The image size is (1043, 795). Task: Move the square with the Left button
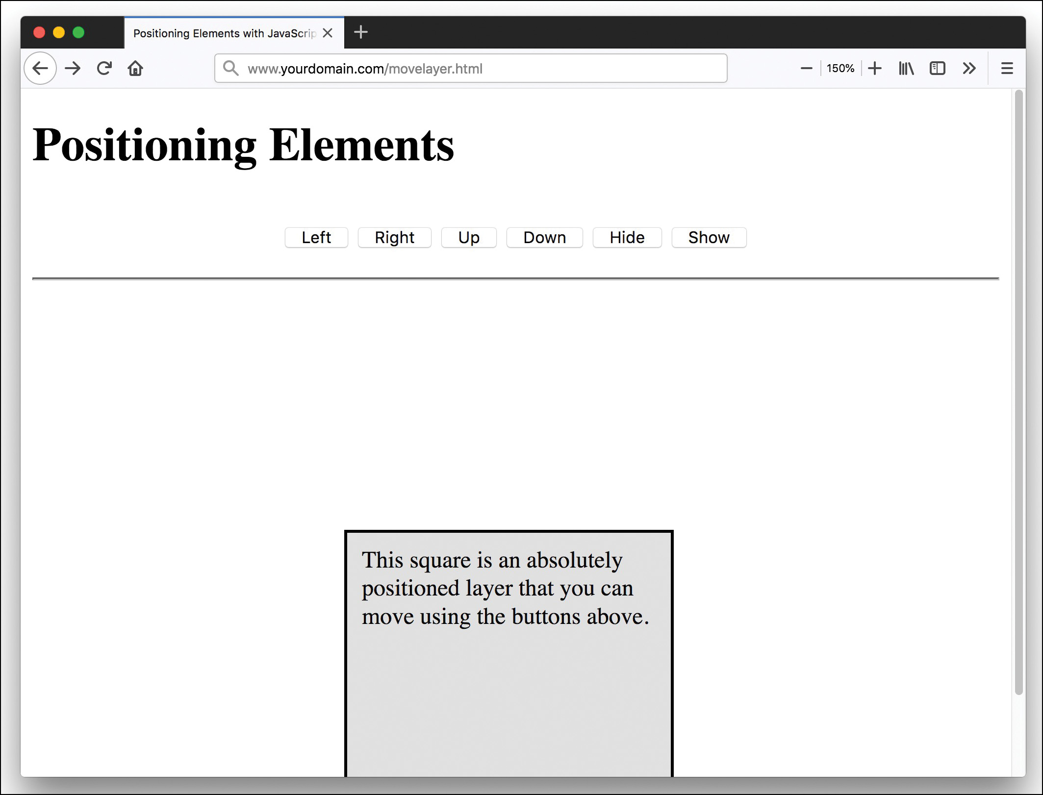click(x=316, y=238)
